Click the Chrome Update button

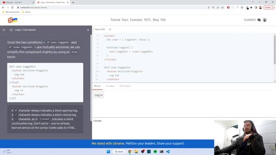[x=269, y=8]
